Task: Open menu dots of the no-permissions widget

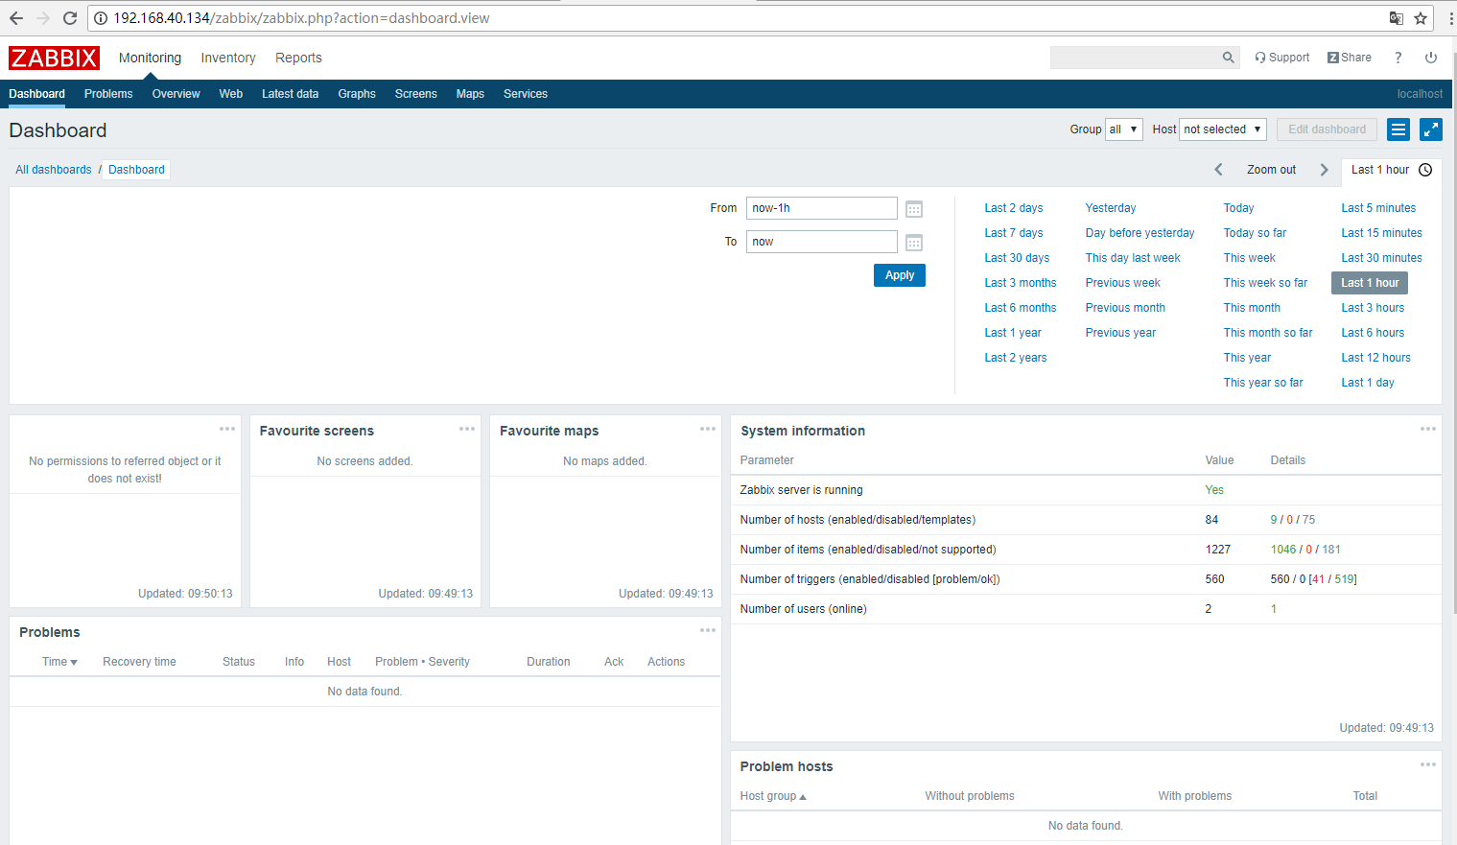Action: point(227,429)
